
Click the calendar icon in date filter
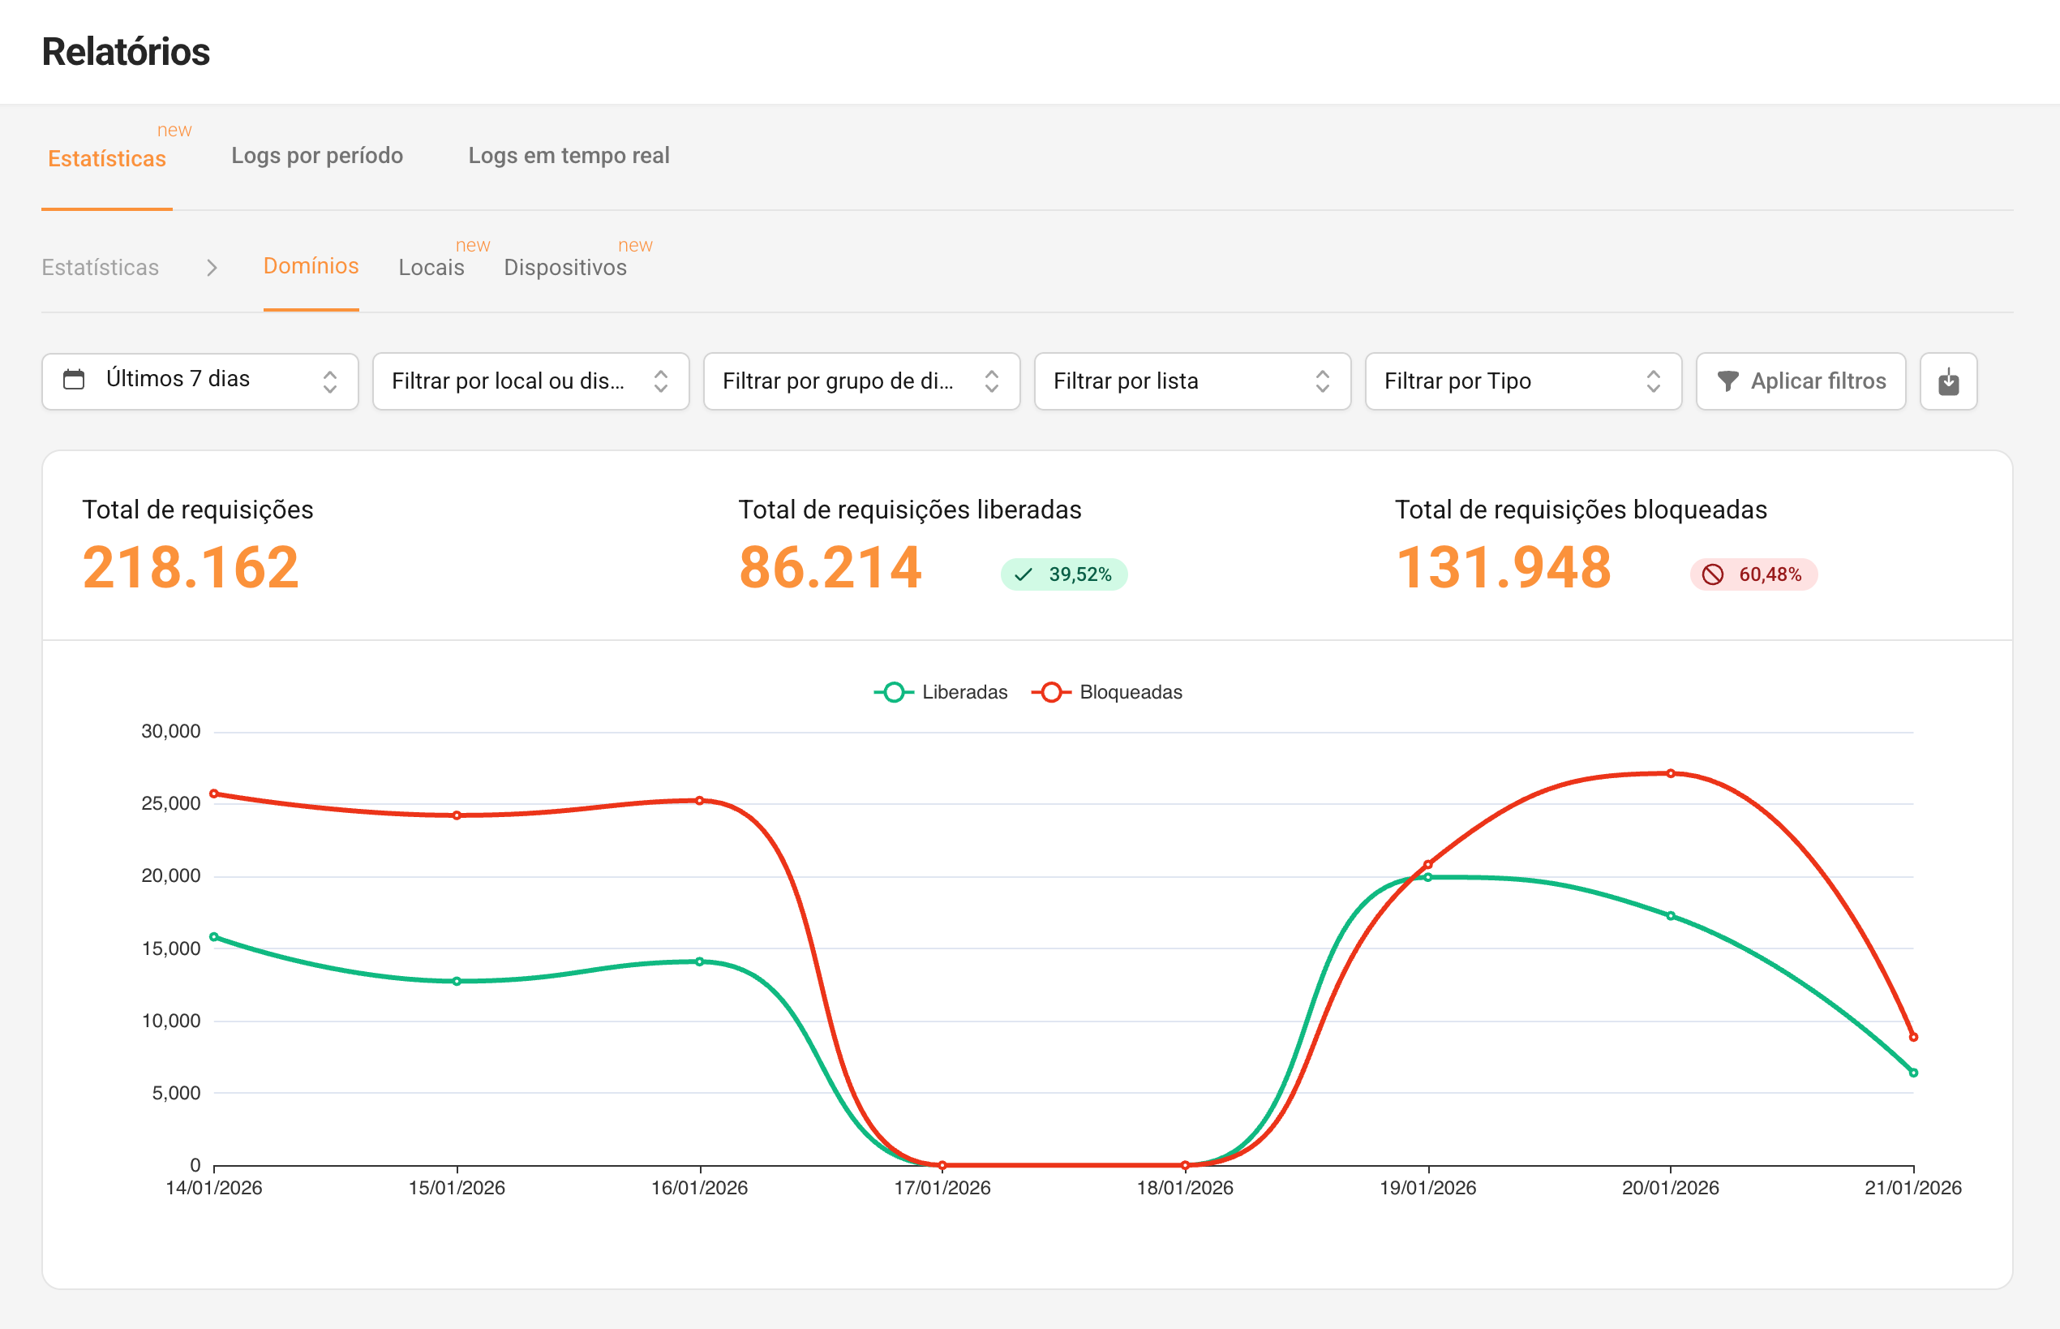74,379
